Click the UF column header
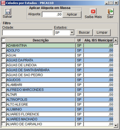The image size is (120, 130). tap(79, 40)
